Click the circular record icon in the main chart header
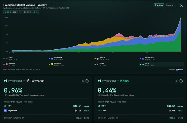This screenshot has width=187, height=123. [x=182, y=5]
